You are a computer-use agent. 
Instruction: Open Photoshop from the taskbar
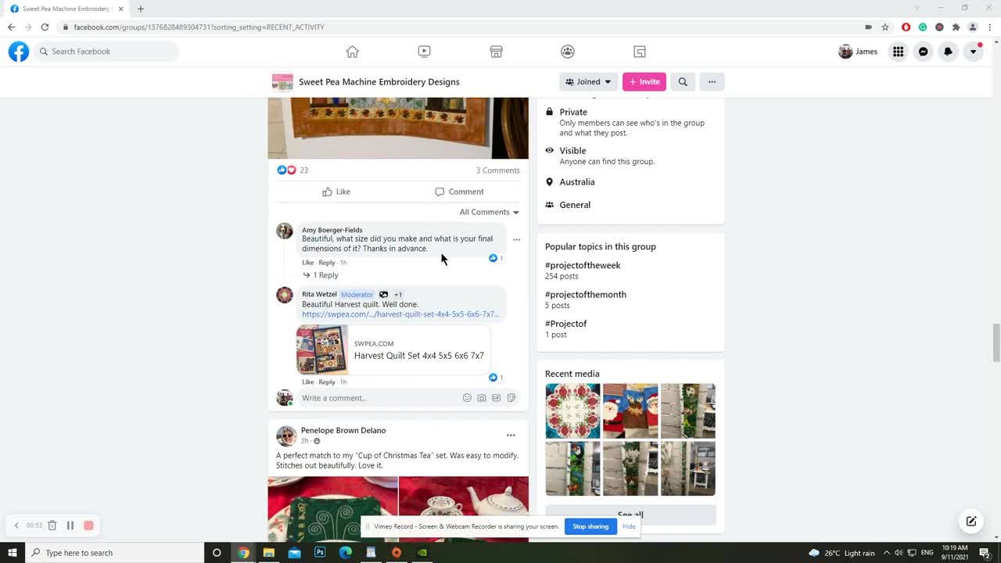(320, 553)
